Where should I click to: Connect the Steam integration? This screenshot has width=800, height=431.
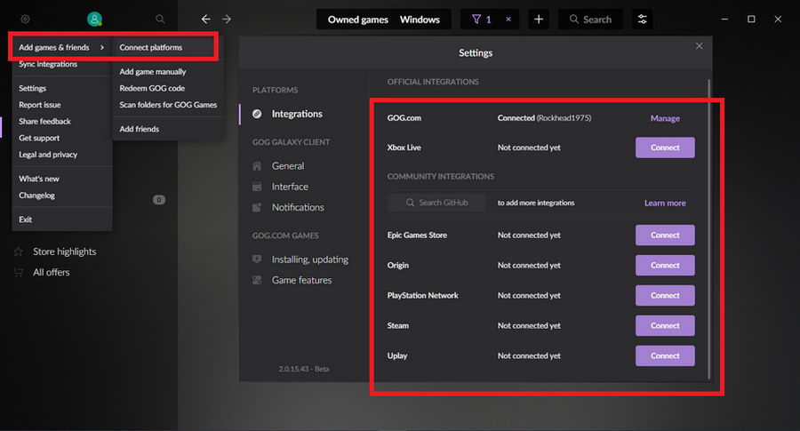(665, 325)
